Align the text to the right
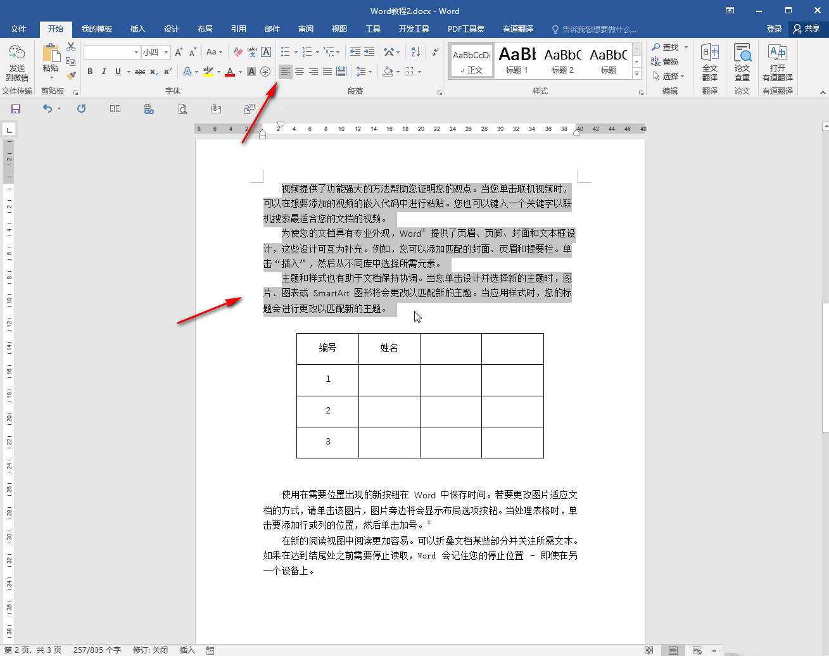 pyautogui.click(x=313, y=72)
